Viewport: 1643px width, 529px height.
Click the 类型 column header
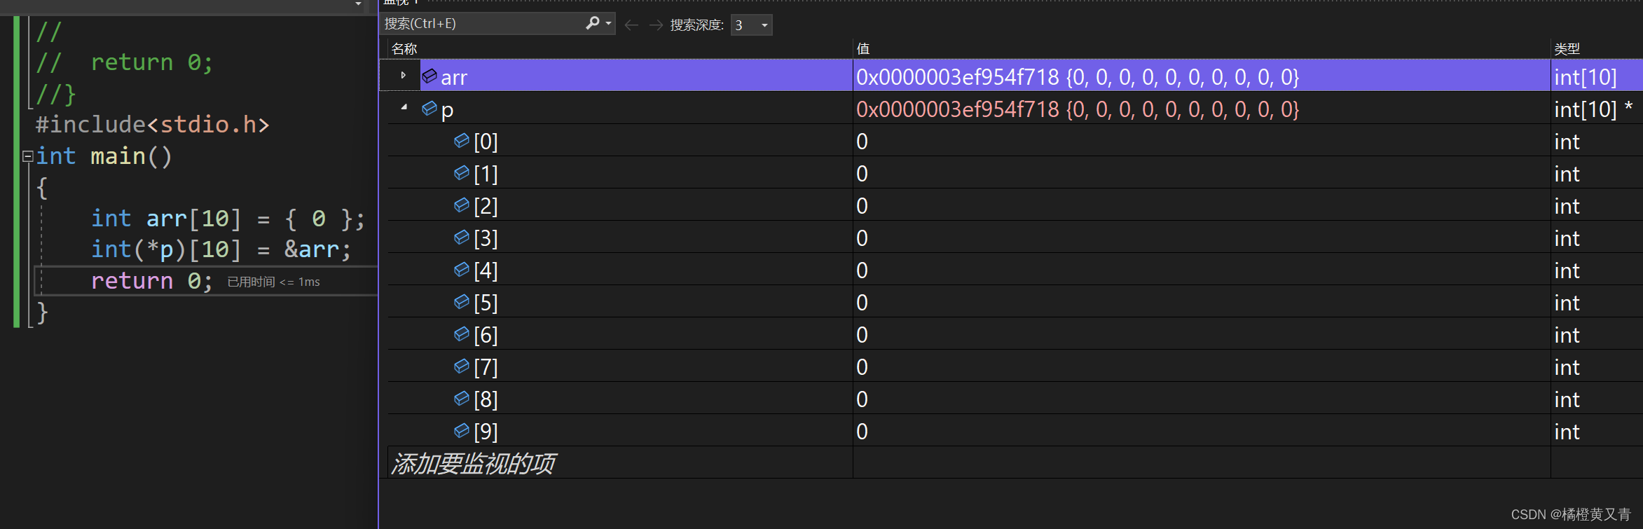1567,49
